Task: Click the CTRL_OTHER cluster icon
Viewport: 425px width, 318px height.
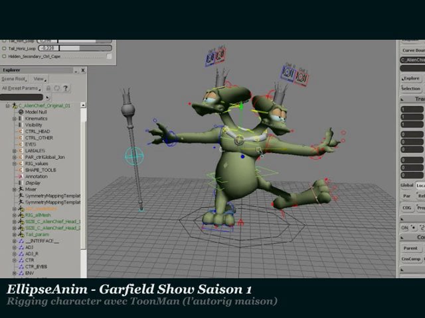Action: (21, 138)
